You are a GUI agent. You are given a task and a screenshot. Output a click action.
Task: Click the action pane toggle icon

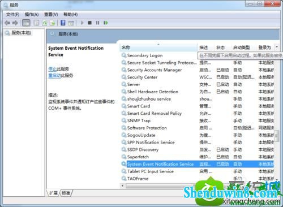point(71,23)
